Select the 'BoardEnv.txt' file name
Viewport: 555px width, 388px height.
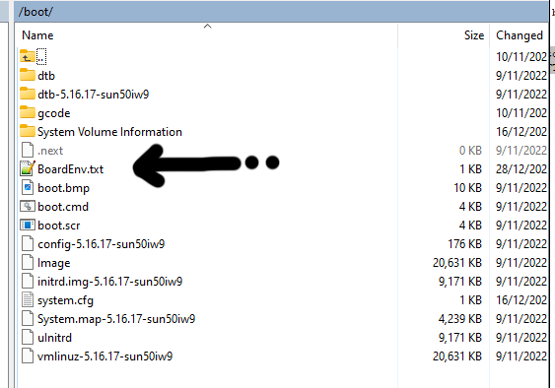click(70, 169)
